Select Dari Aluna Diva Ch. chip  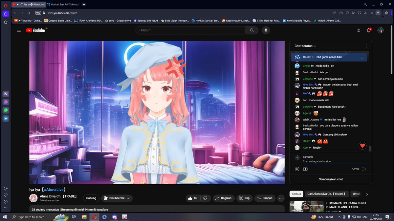326,194
